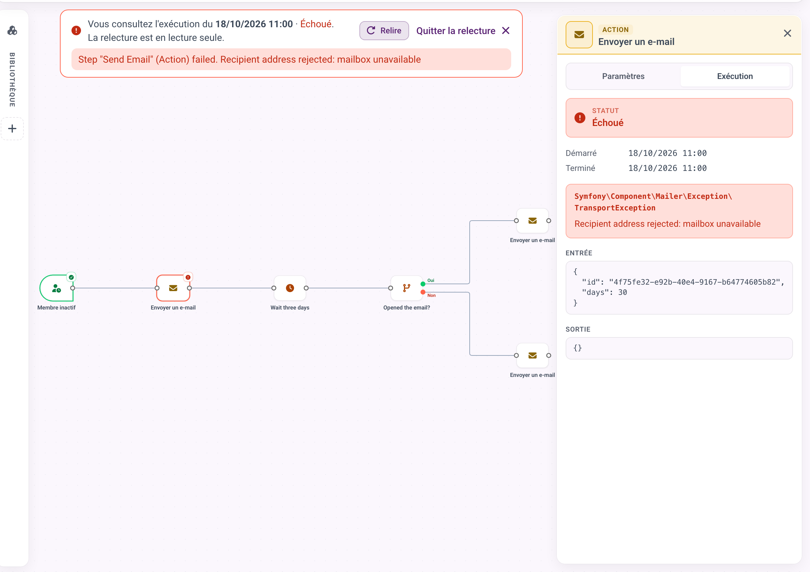Click the ENTRÉE JSON code box
810x572 pixels.
pyautogui.click(x=679, y=288)
